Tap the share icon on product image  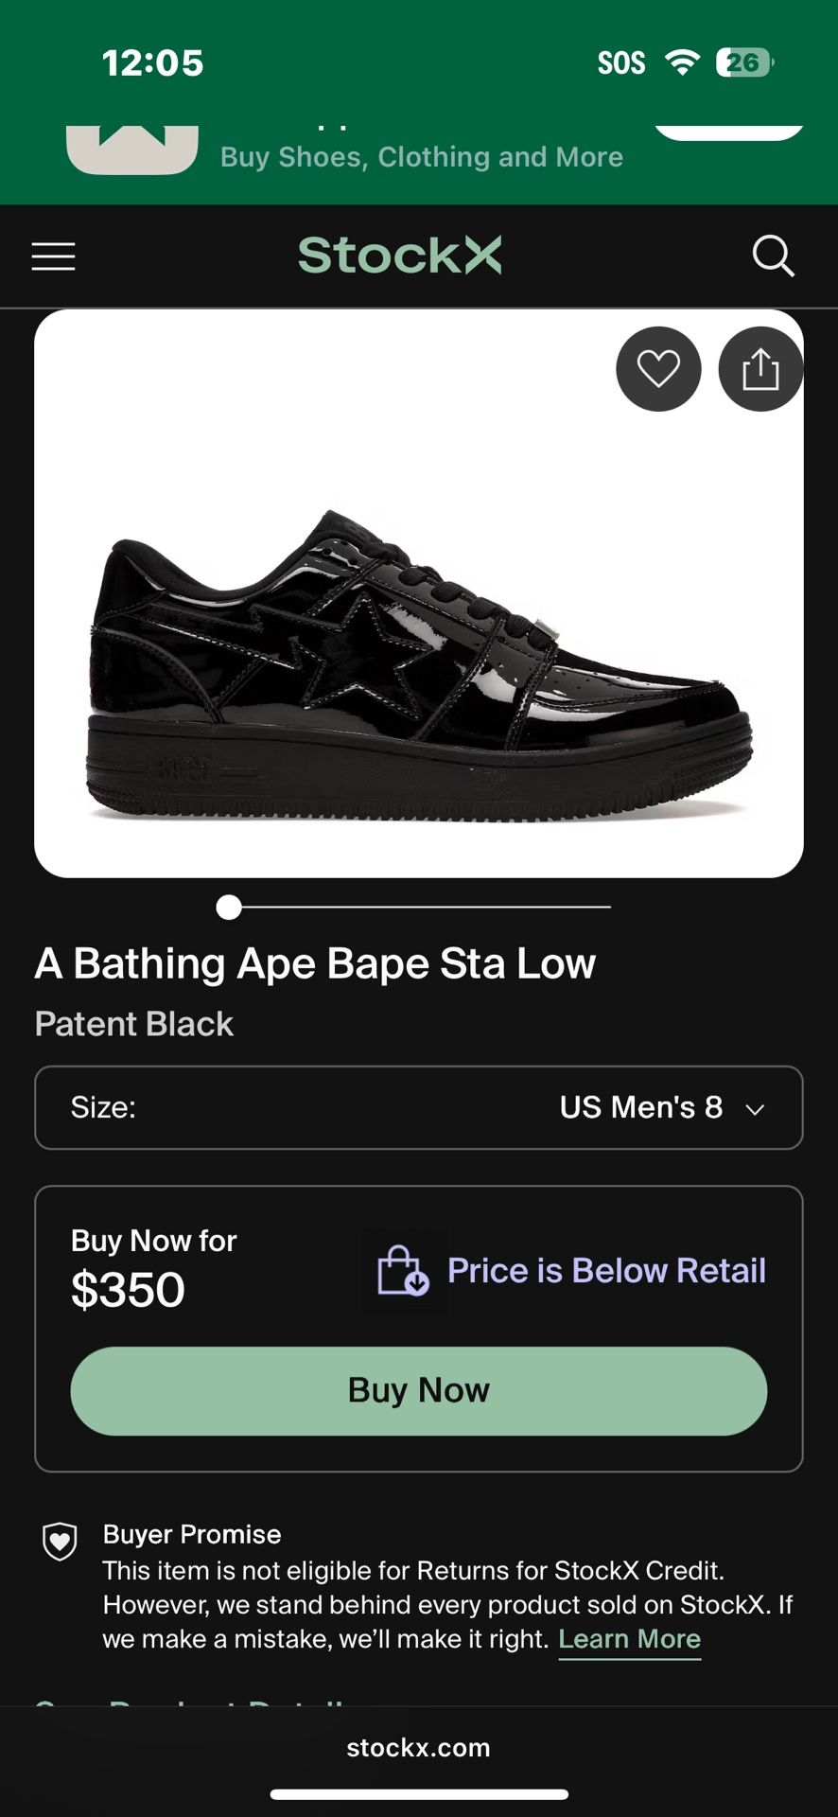(759, 369)
